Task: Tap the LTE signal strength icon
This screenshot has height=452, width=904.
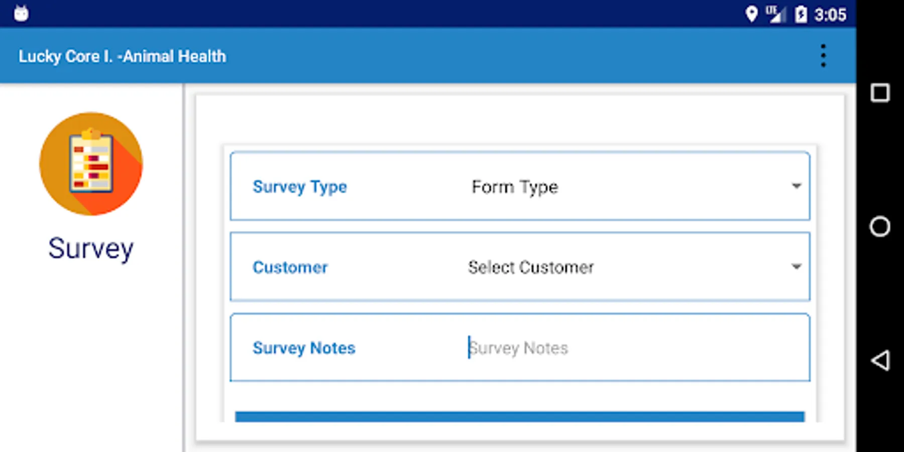Action: 776,14
